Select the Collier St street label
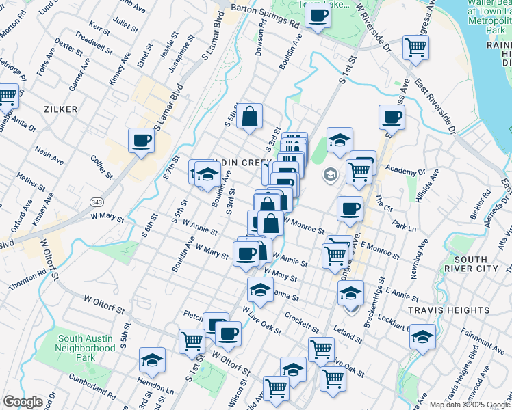Screen dimensions: 512x410 click(101, 167)
